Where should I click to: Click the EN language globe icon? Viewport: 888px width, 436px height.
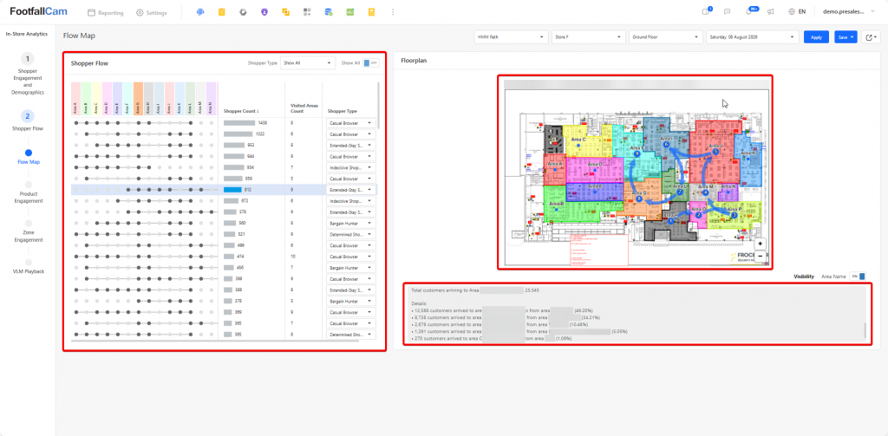(791, 12)
